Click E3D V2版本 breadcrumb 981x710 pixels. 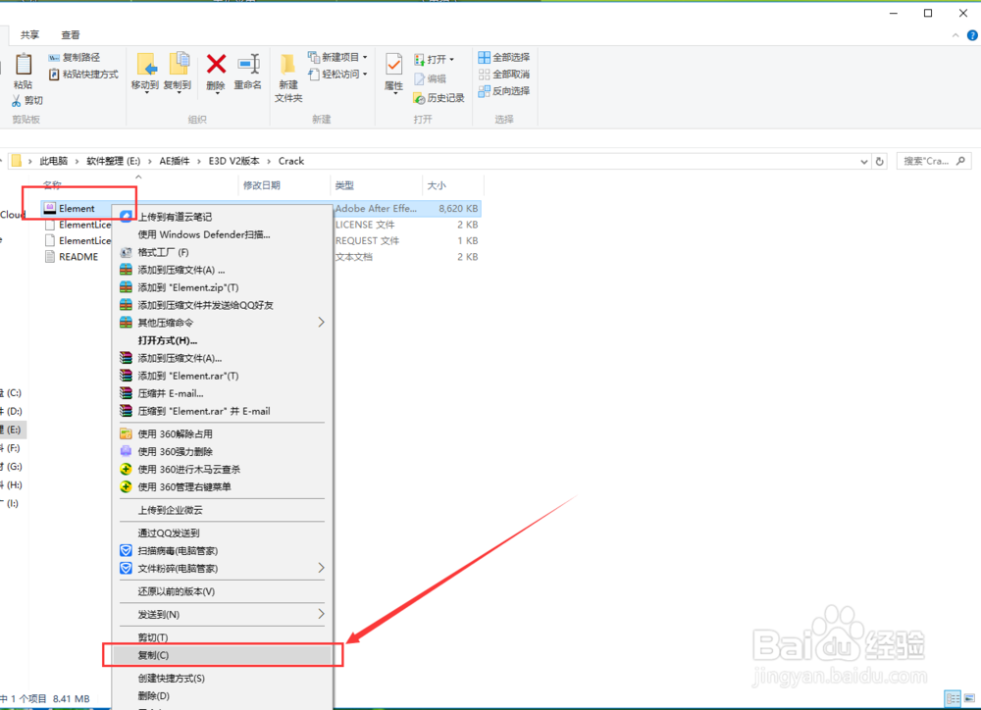click(234, 161)
